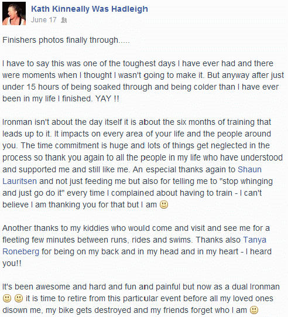Open the Kath Kinneally Was Hadleigh profile link
288x317 pixels.
[89, 9]
